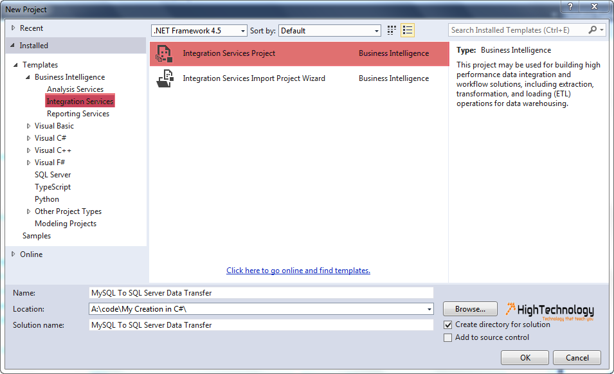The height and width of the screenshot is (374, 614).
Task: Select Samples in the tree
Action: click(x=37, y=236)
